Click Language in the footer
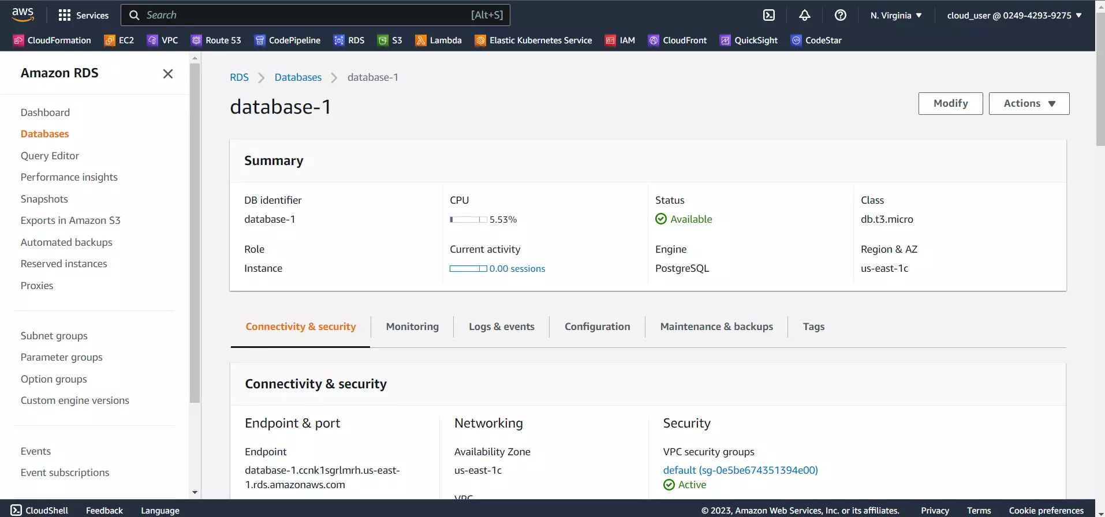The image size is (1105, 517). 160,510
